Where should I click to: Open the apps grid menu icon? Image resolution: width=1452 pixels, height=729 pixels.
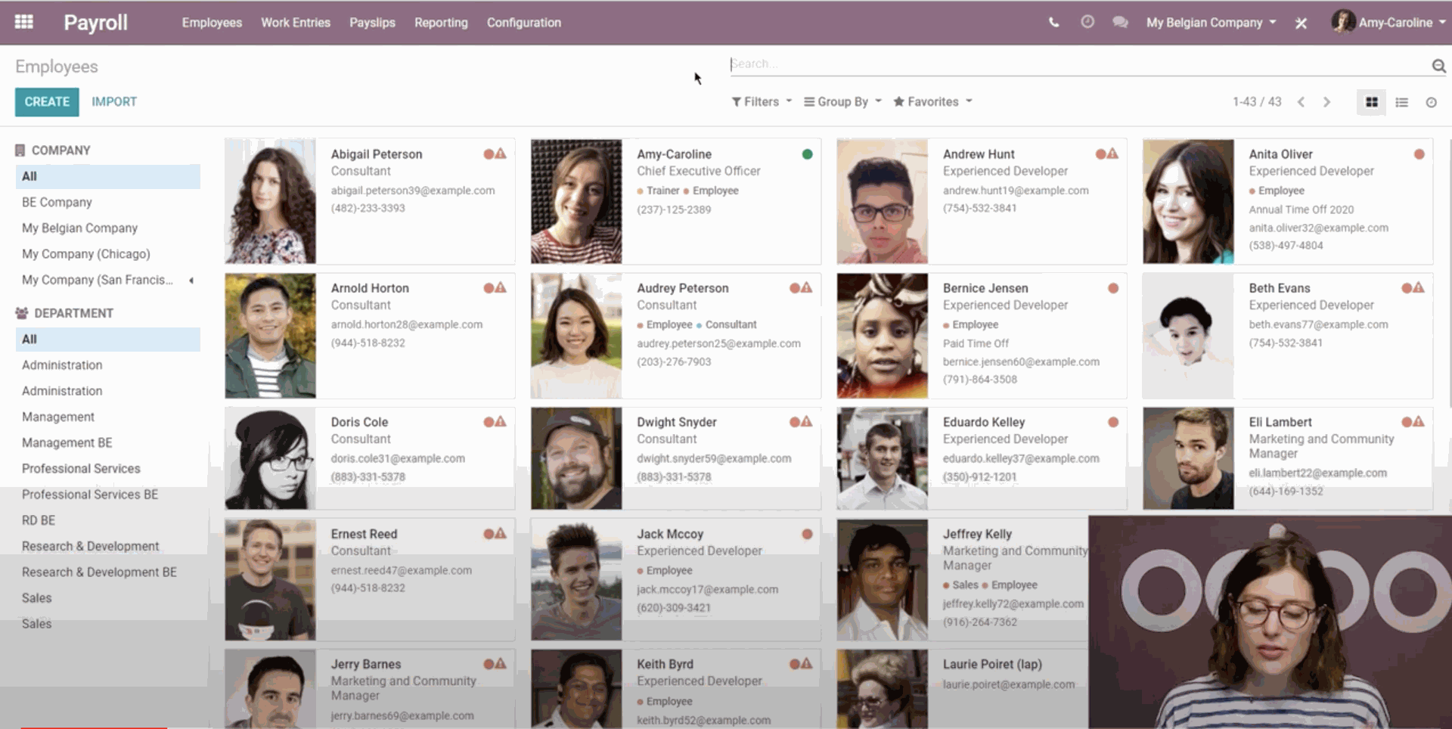pyautogui.click(x=23, y=22)
